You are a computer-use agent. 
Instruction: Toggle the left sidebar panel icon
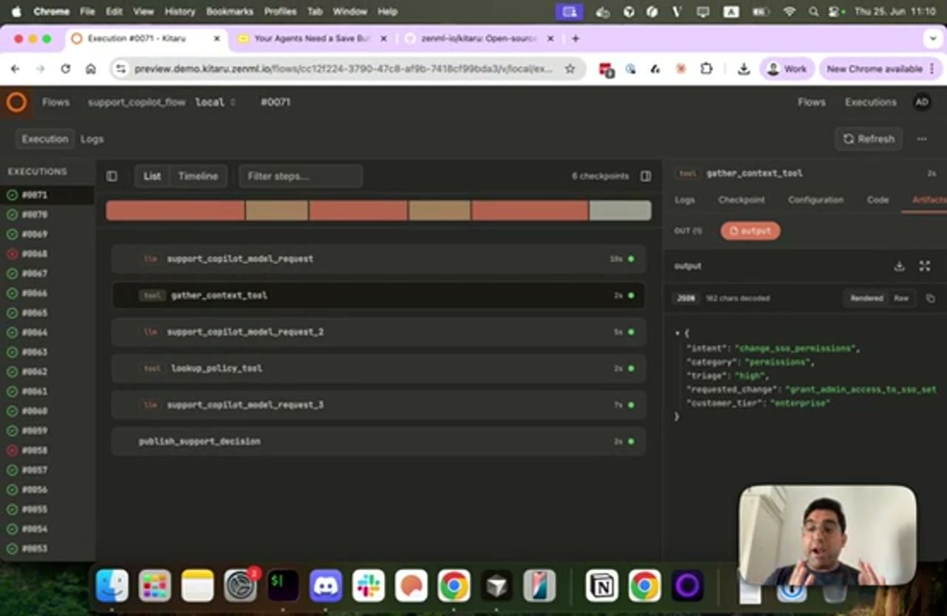coord(112,176)
